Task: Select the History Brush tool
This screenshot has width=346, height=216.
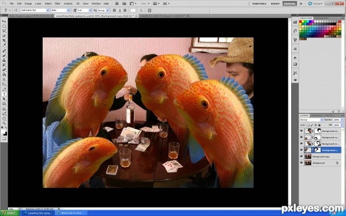Action: click(4, 65)
